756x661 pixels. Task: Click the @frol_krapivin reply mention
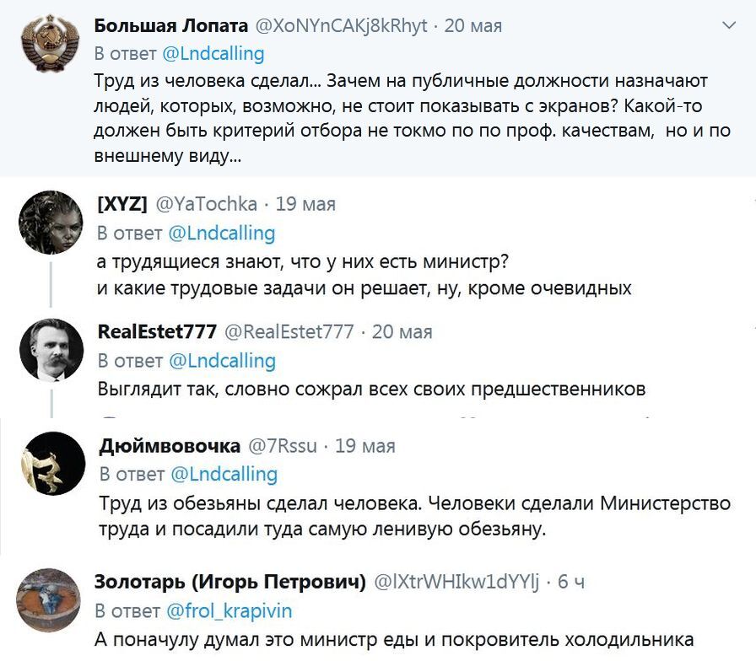[x=229, y=610]
